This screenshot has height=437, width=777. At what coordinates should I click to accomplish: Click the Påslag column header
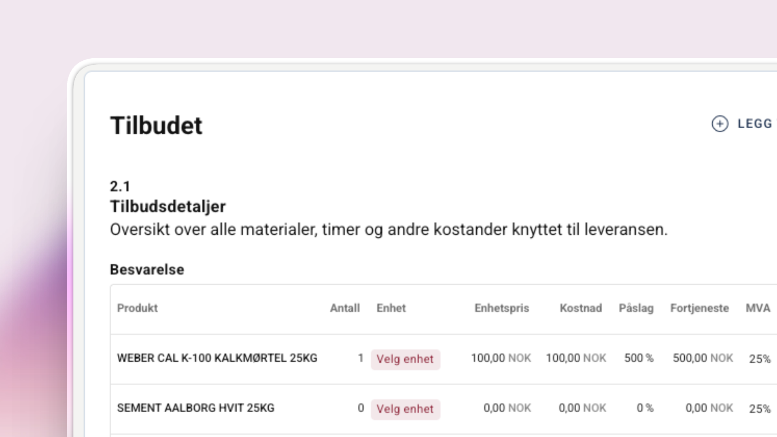636,308
